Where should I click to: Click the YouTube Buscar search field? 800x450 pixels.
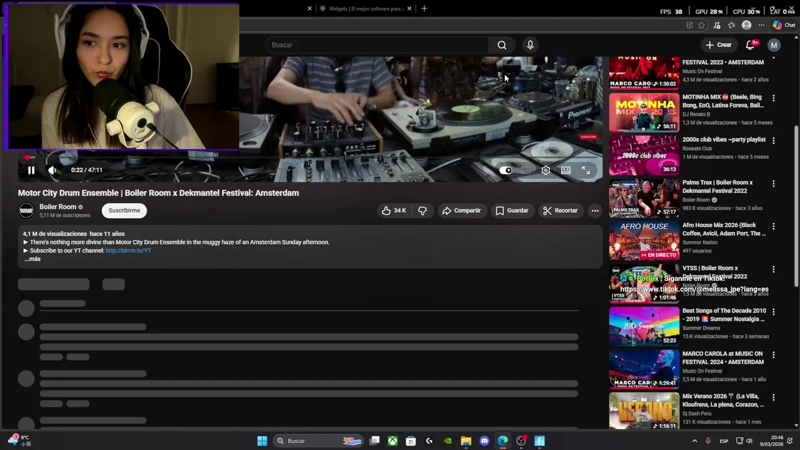click(x=378, y=45)
